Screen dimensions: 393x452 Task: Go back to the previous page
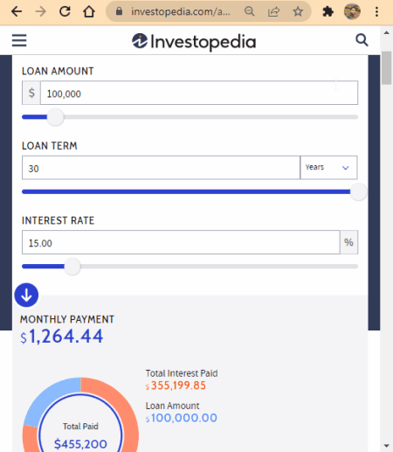17,11
